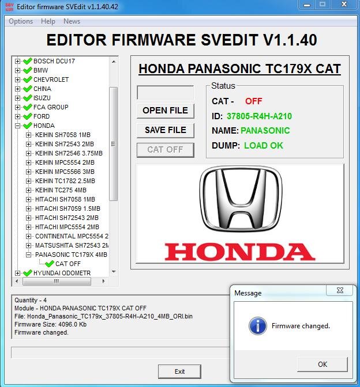Click the green check beside FORD

28,116
